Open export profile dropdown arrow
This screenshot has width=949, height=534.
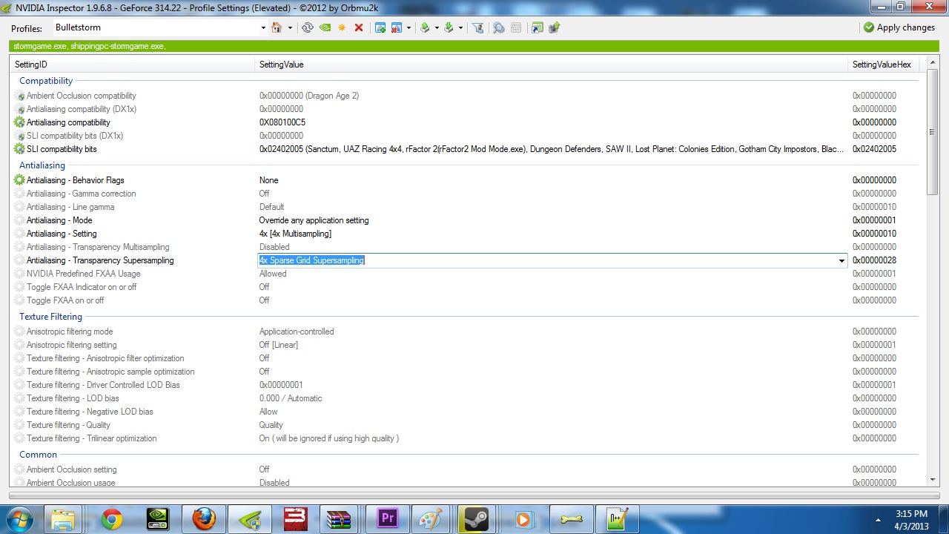[x=437, y=27]
